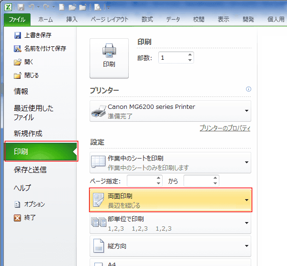Click the プリンターのプロパティ link
287x266 pixels.
click(x=225, y=128)
